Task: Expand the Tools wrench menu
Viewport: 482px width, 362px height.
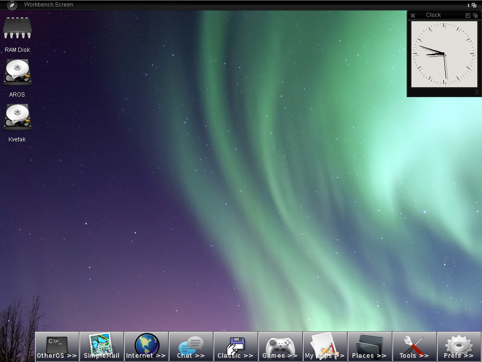Action: click(414, 346)
